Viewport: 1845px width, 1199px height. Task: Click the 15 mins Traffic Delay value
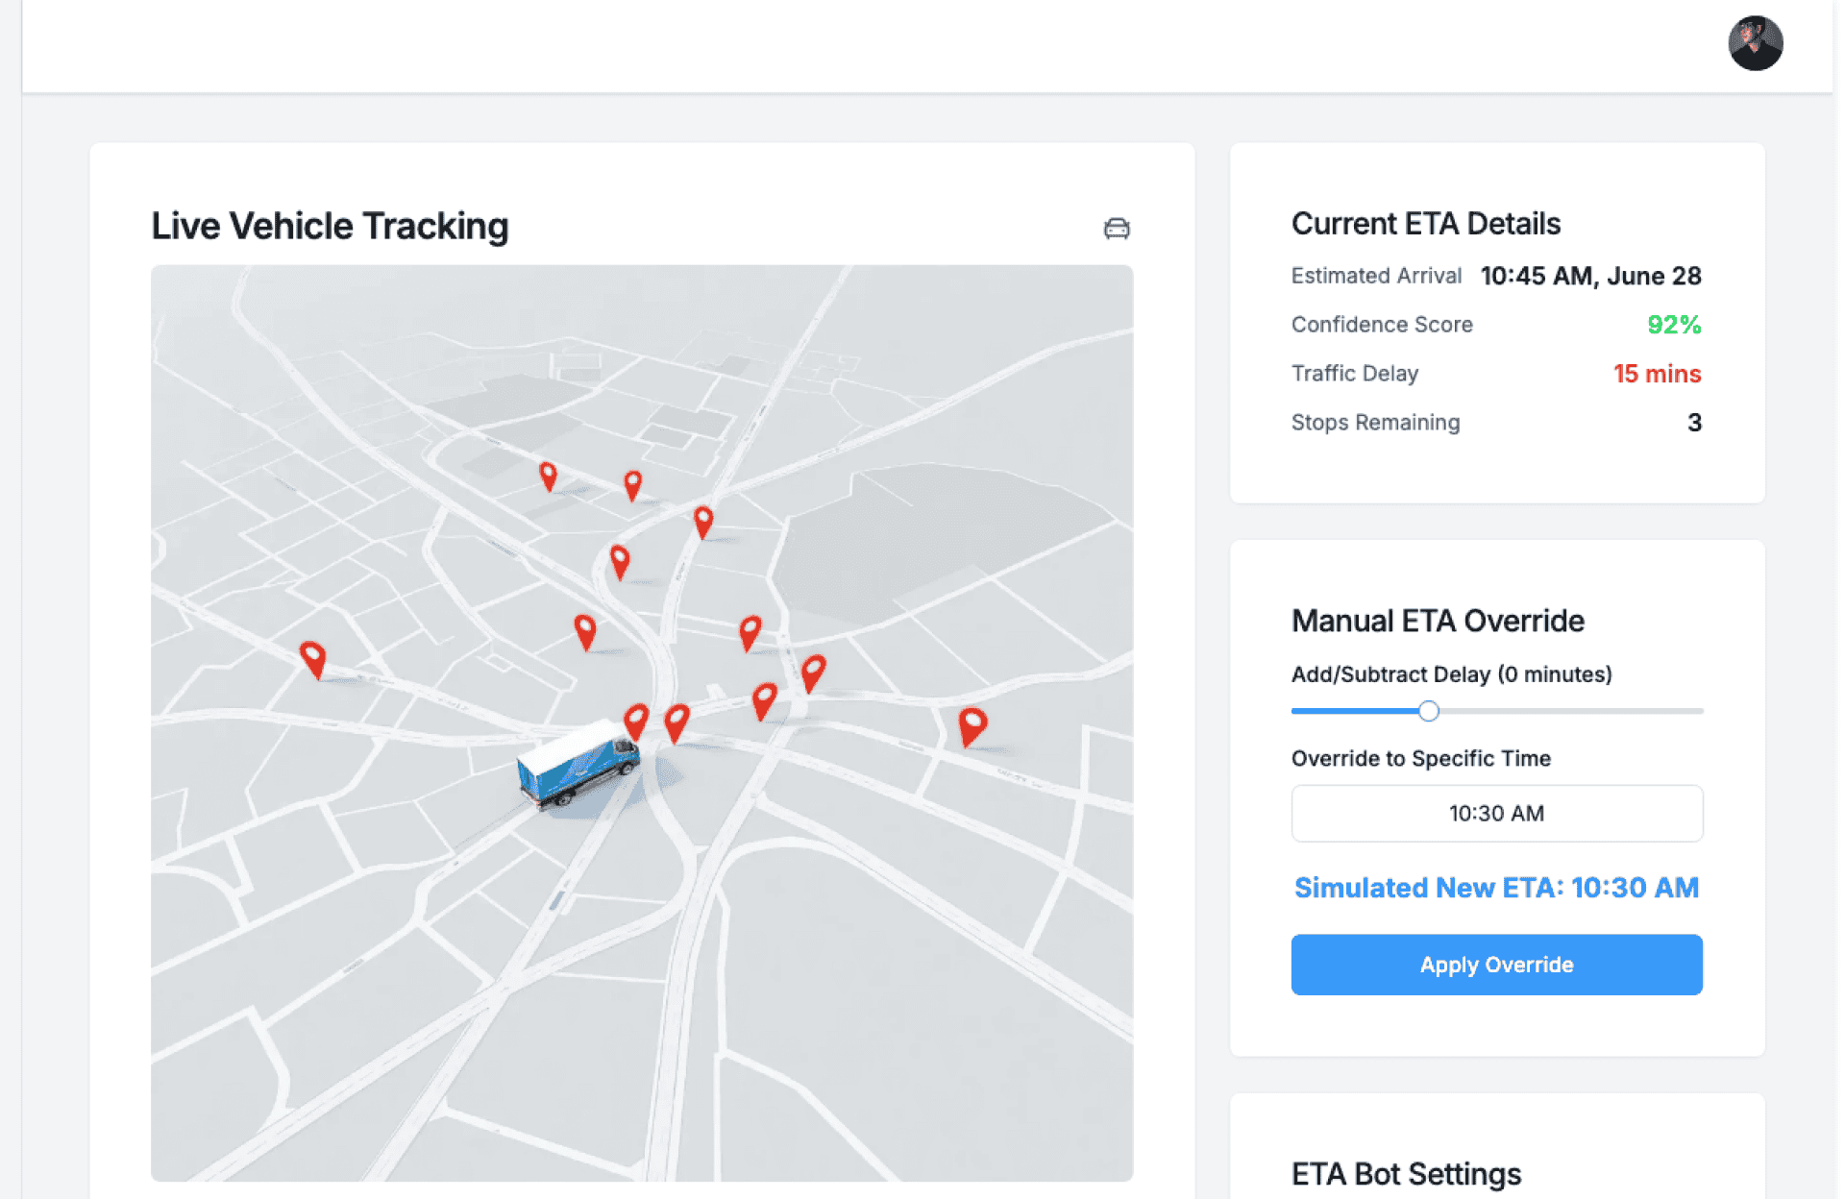[1656, 374]
